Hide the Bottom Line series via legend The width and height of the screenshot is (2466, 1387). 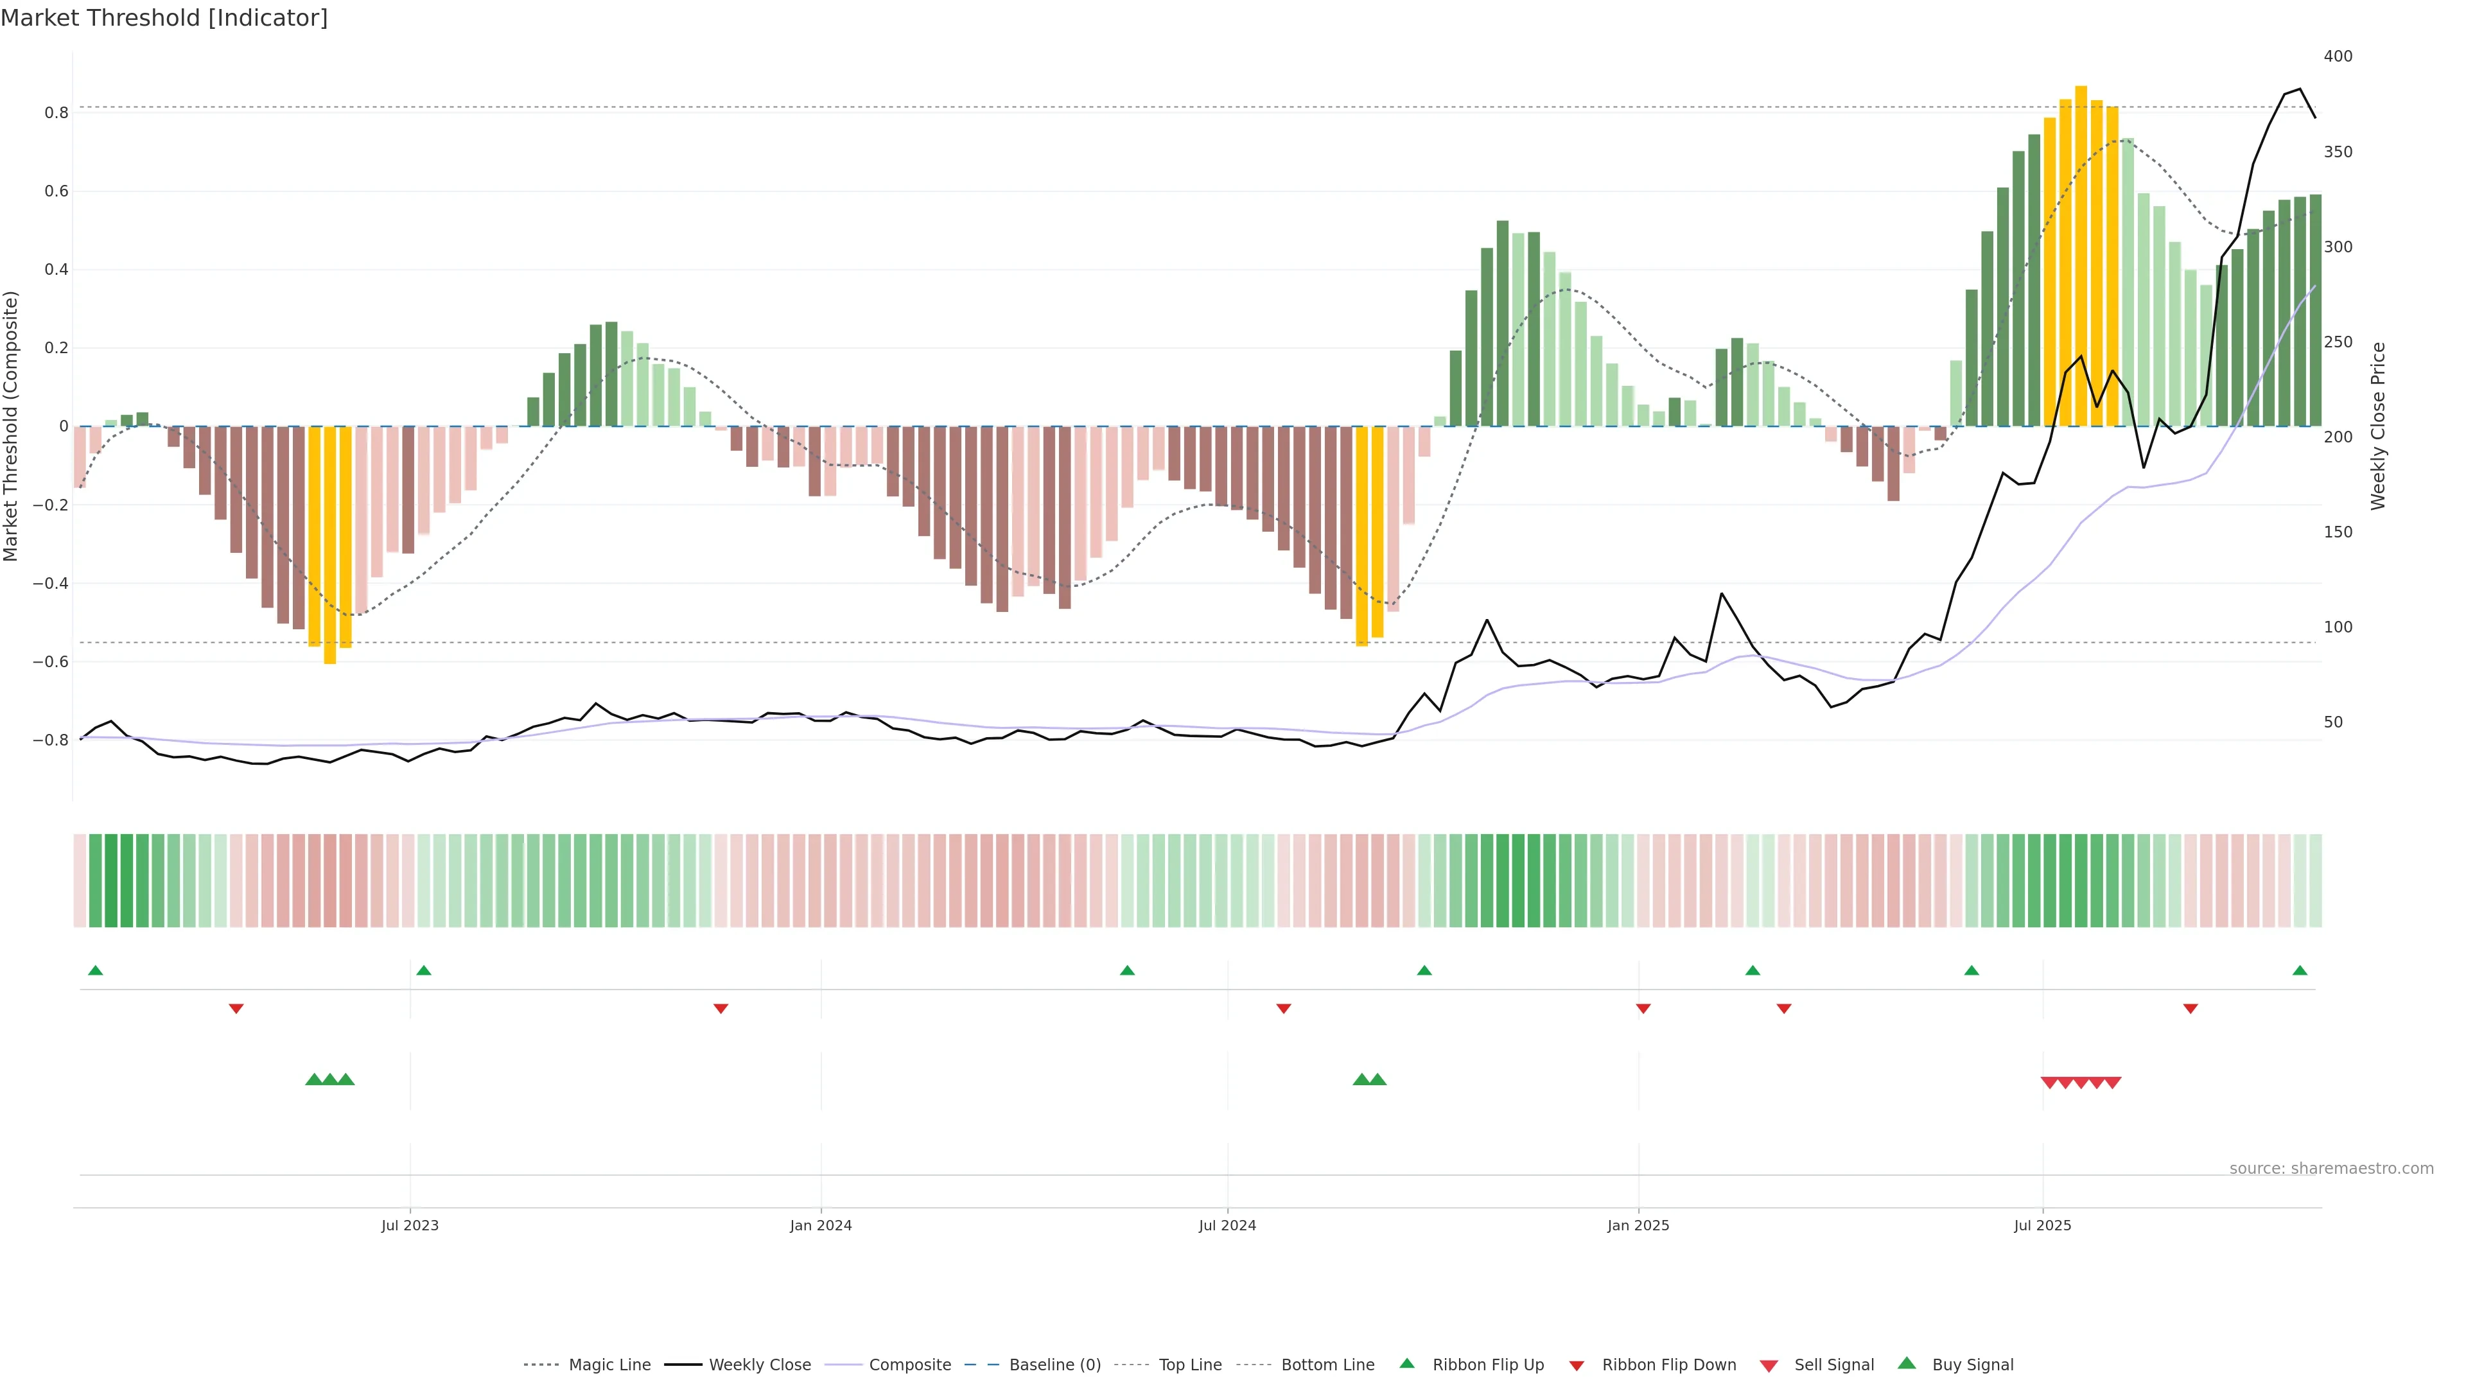point(1327,1365)
